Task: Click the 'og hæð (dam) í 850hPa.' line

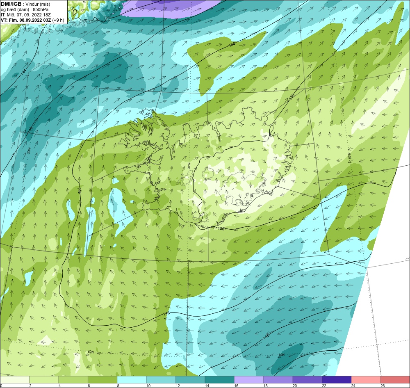Action: click(25, 10)
